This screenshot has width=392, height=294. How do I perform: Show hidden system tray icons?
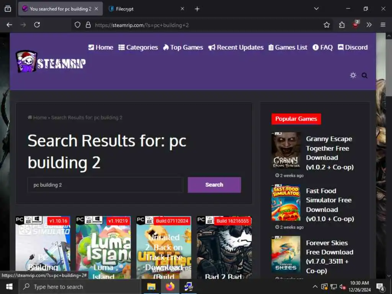[315, 287]
